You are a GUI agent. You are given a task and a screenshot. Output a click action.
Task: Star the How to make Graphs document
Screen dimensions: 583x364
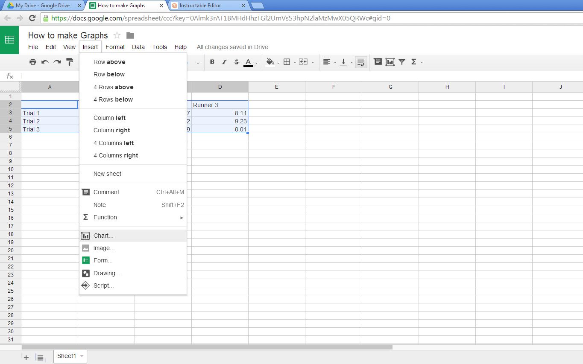[116, 36]
